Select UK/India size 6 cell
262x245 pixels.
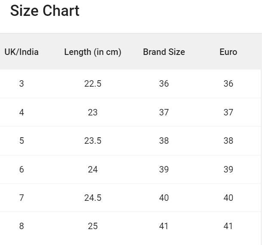pos(21,169)
